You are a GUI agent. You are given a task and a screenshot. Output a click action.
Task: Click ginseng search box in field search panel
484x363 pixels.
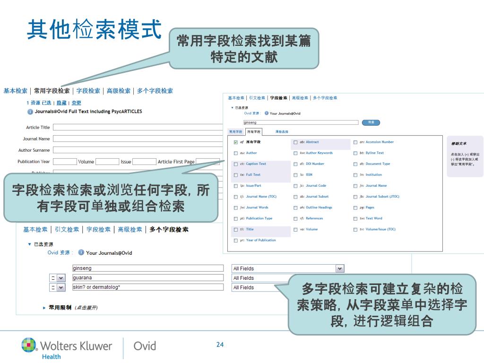(301, 122)
